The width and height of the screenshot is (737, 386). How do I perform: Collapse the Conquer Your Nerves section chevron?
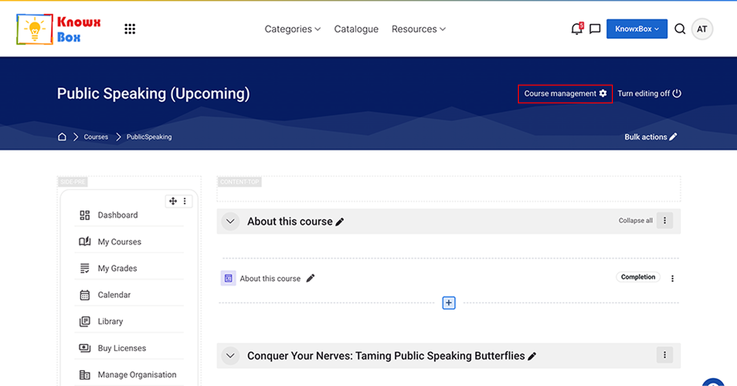pos(230,355)
